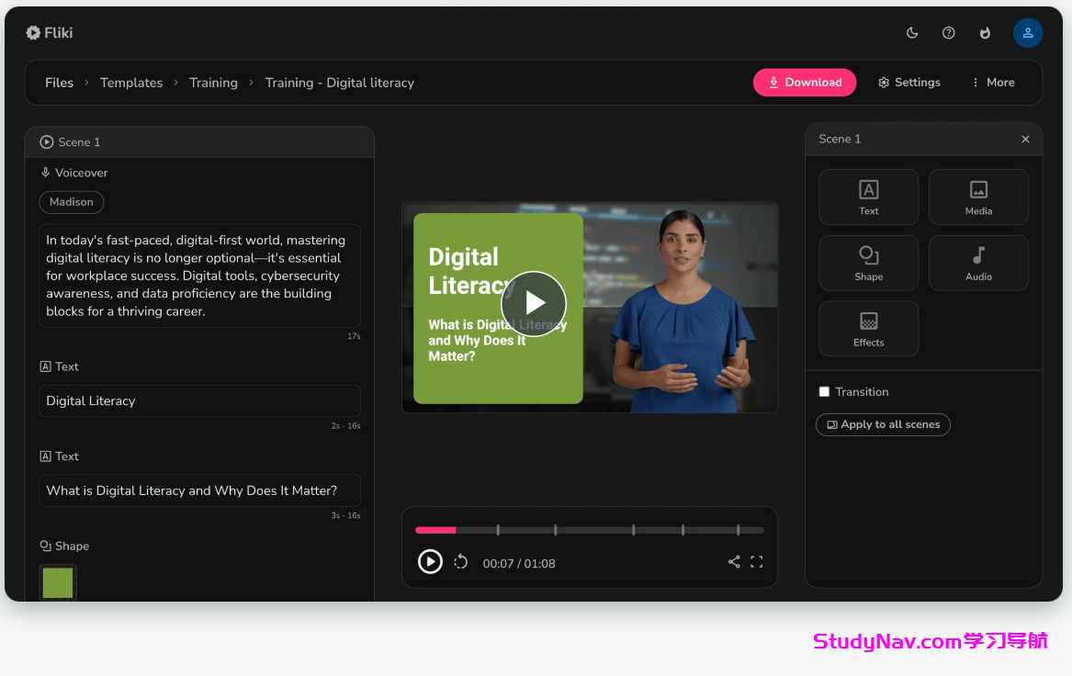Open the user profile avatar

(1027, 33)
